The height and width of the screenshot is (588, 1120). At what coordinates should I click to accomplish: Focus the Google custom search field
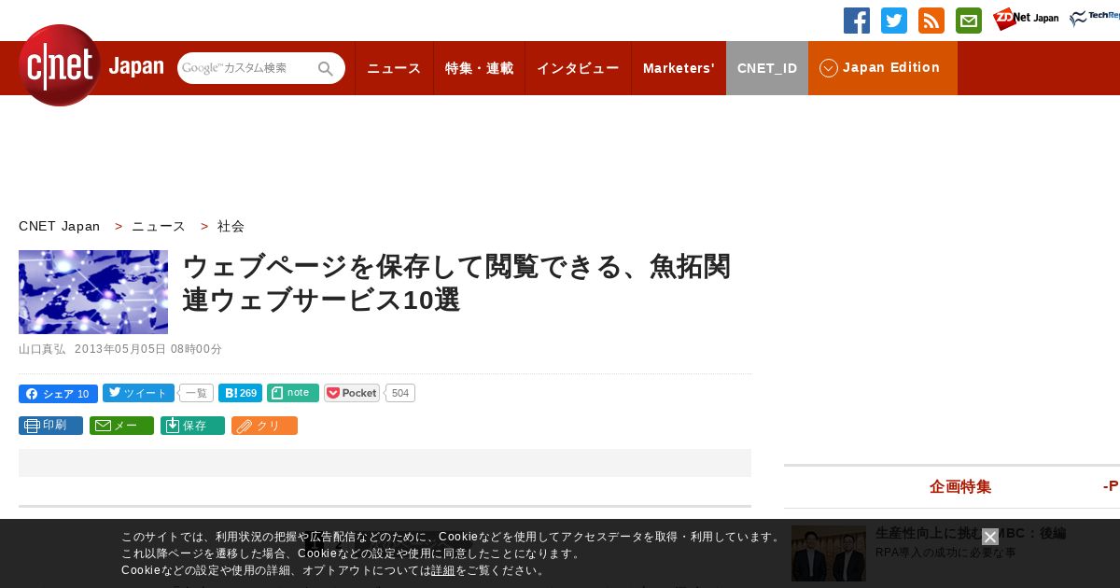point(246,68)
